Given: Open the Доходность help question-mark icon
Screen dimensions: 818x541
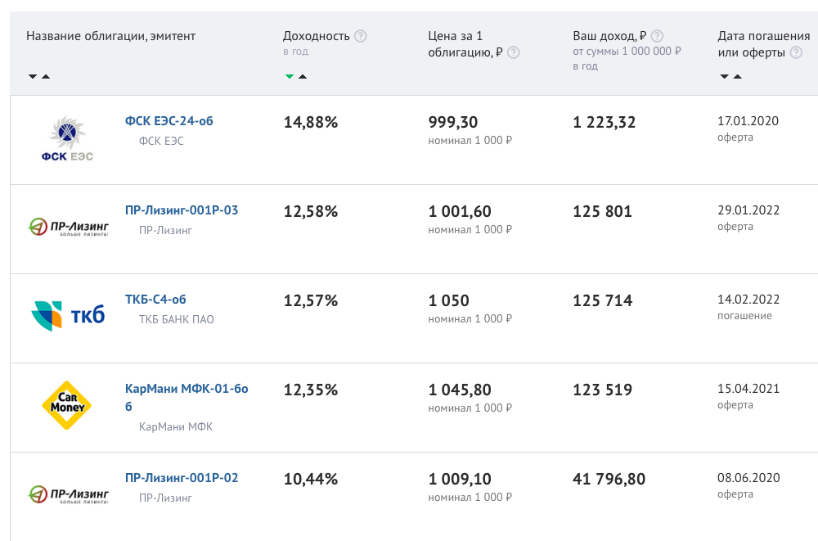Looking at the screenshot, I should tap(361, 36).
